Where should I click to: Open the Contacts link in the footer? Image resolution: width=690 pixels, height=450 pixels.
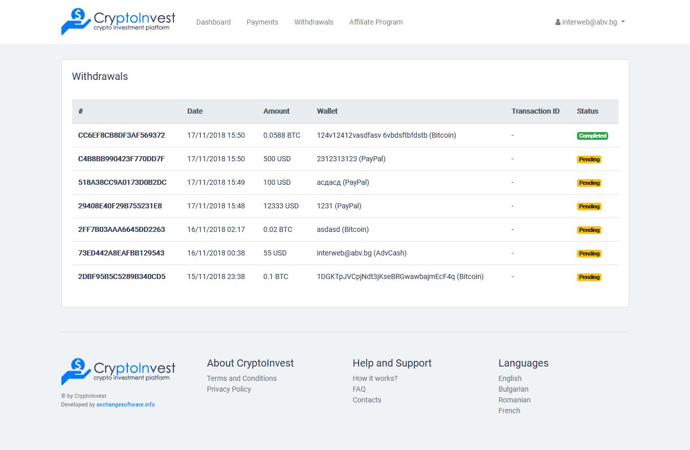tap(367, 400)
